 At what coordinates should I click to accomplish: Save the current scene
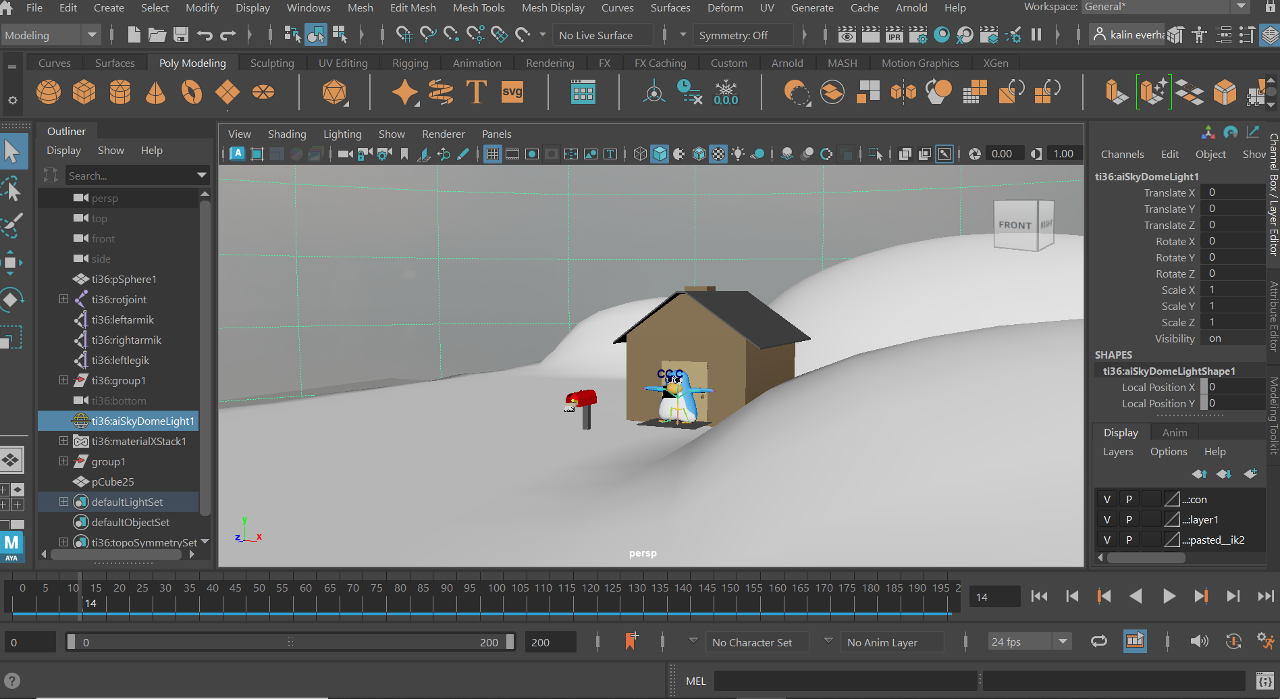(x=181, y=34)
